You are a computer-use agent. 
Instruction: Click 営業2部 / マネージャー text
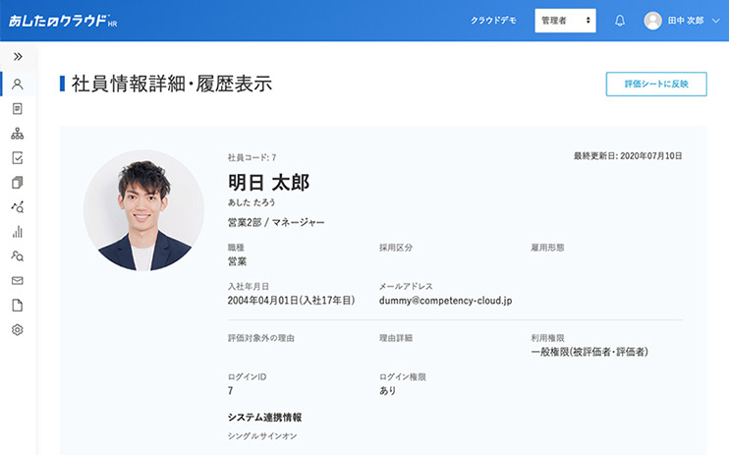276,222
